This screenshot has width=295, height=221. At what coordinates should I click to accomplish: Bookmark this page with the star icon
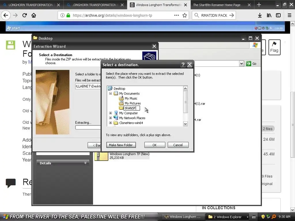185,16
